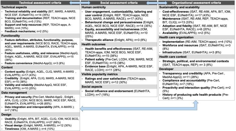Select the 'Social aspects' section heading

click(x=92, y=87)
